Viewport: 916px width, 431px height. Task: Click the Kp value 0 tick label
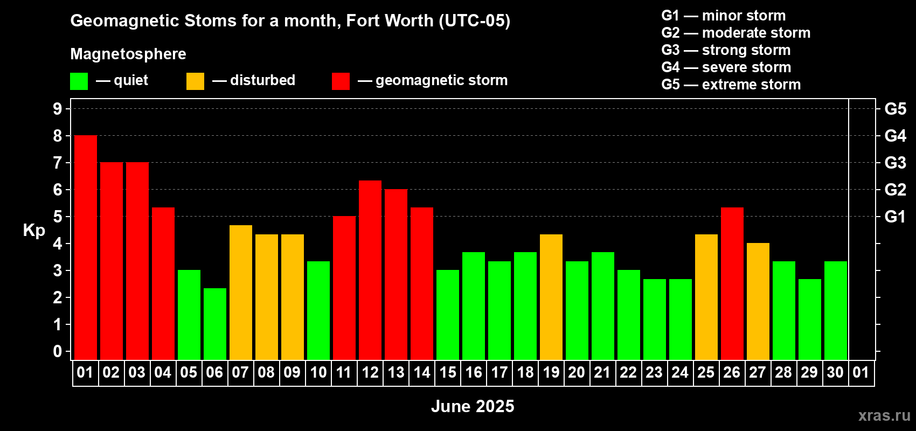58,351
